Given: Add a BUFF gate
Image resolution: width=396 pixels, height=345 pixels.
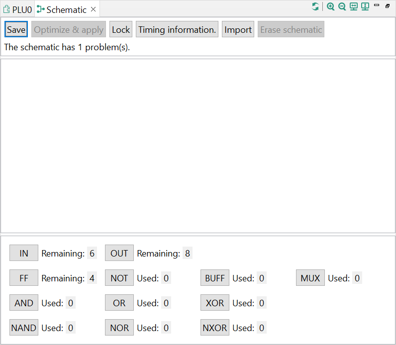Looking at the screenshot, I should 215,278.
